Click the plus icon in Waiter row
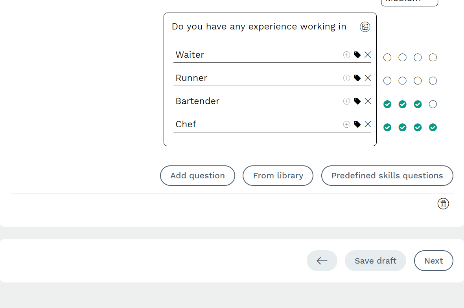The height and width of the screenshot is (308, 464). [346, 55]
